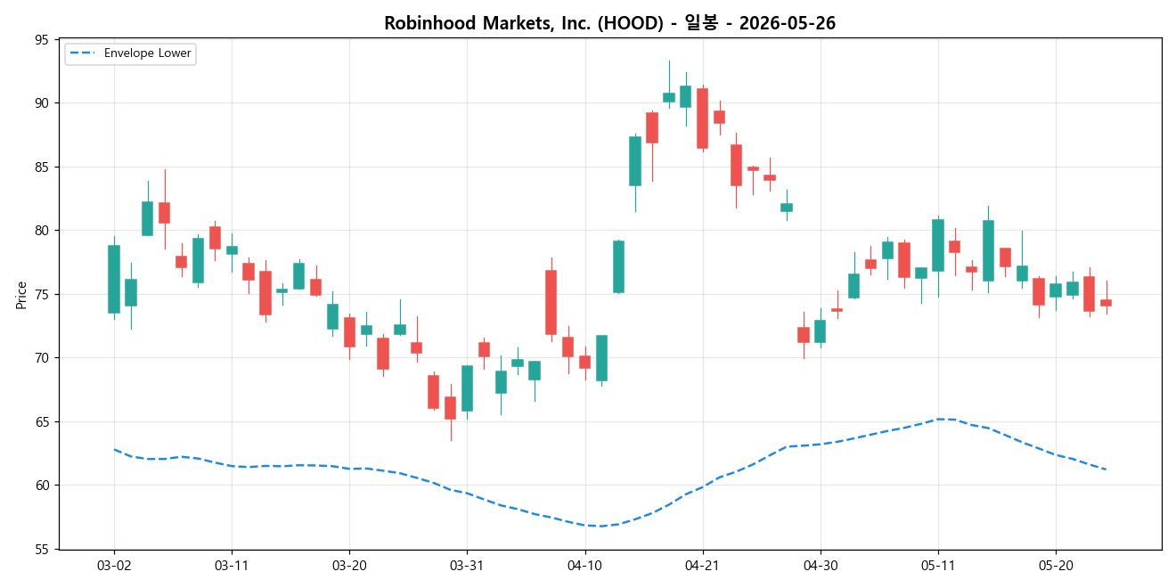
Task: Click the highest green candle near 93
Action: 669,97
